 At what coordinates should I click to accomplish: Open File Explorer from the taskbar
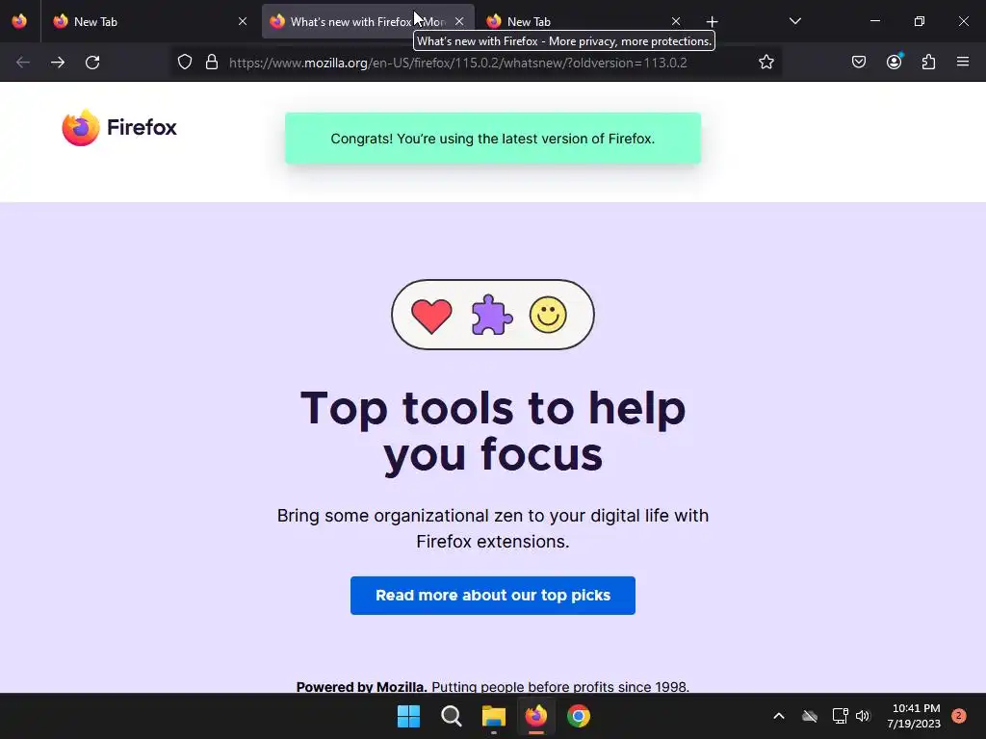coord(494,716)
